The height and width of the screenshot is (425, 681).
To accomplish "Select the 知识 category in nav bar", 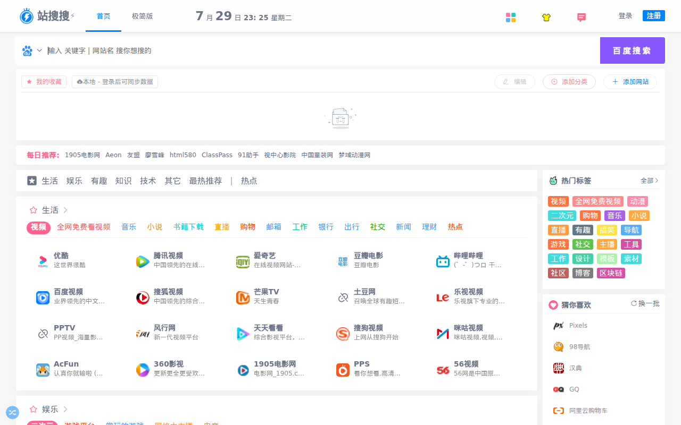I will tap(123, 181).
